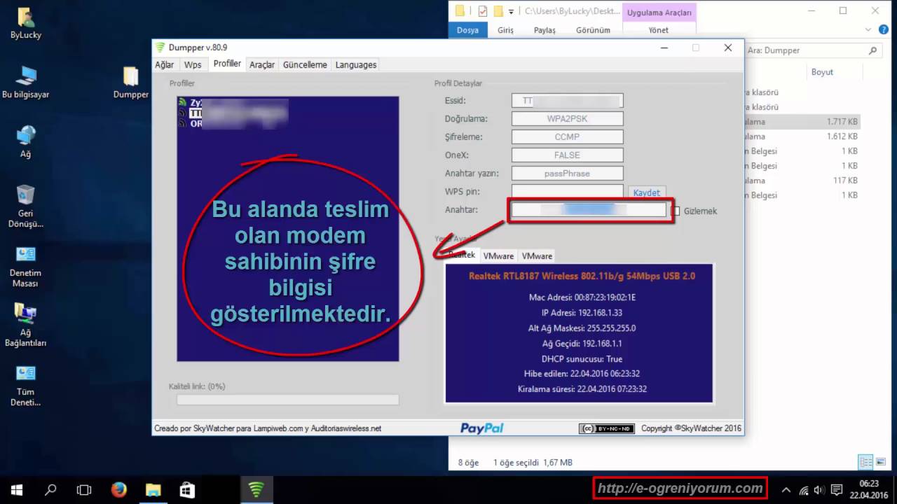Viewport: 897px width, 504px height.
Task: Open the Ağ desktop icon
Action: pyautogui.click(x=26, y=142)
